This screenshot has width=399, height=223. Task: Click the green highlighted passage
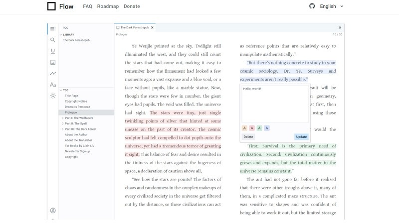tap(288, 158)
